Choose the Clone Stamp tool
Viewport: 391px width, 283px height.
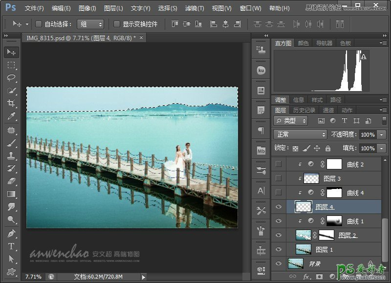[x=11, y=156]
